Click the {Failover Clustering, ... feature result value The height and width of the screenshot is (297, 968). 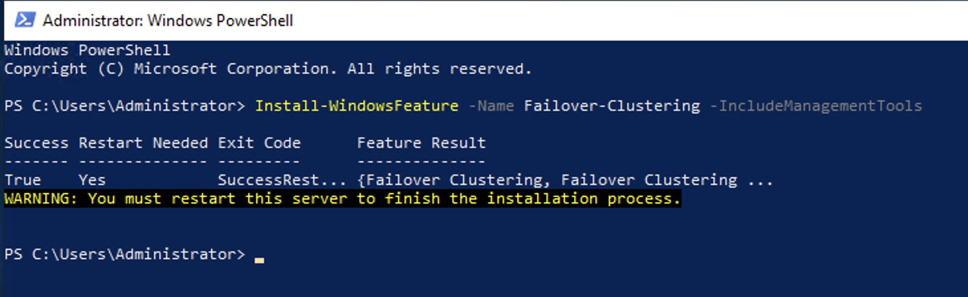[565, 180]
